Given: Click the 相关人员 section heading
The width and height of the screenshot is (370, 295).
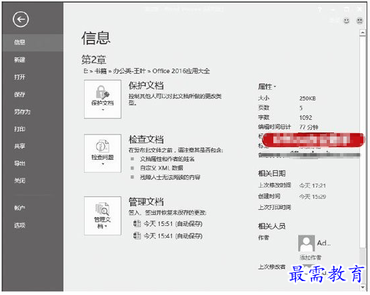Looking at the screenshot, I should tap(272, 226).
